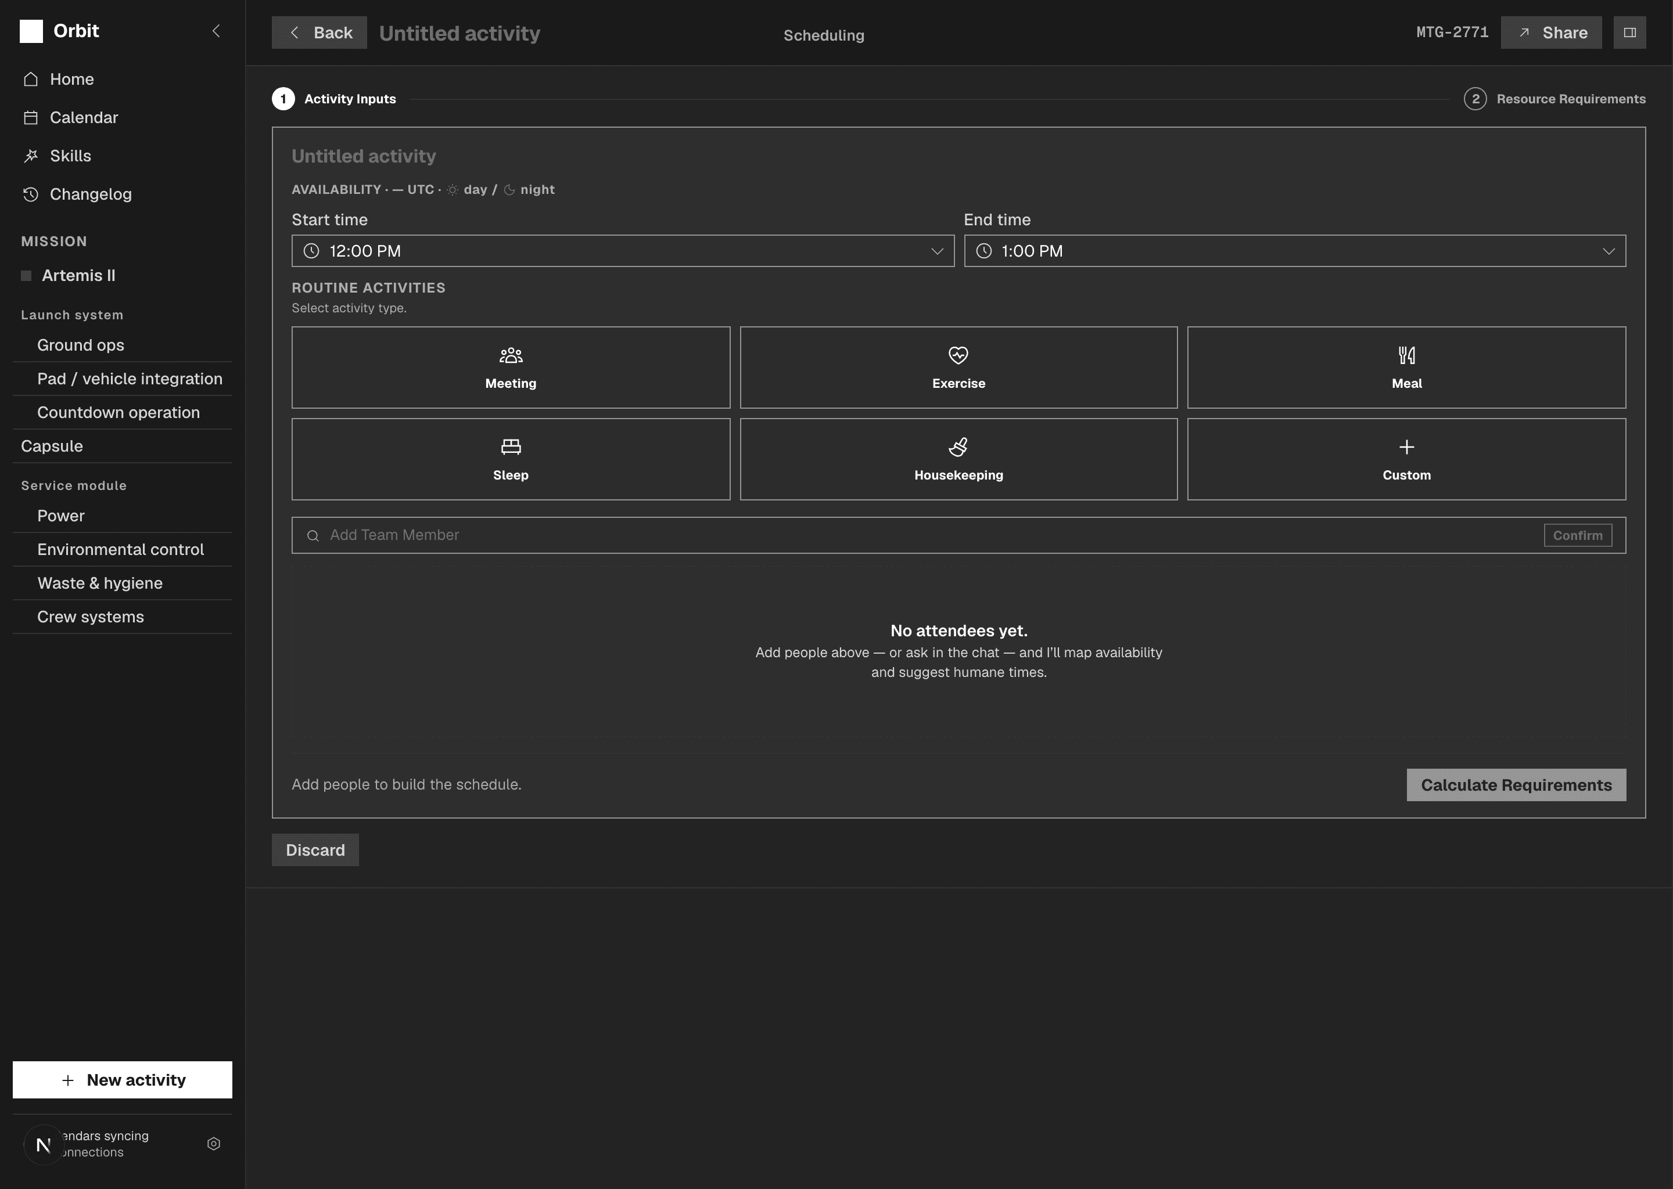The image size is (1673, 1189).
Task: Click the Calendar icon in sidebar
Action: tap(31, 117)
